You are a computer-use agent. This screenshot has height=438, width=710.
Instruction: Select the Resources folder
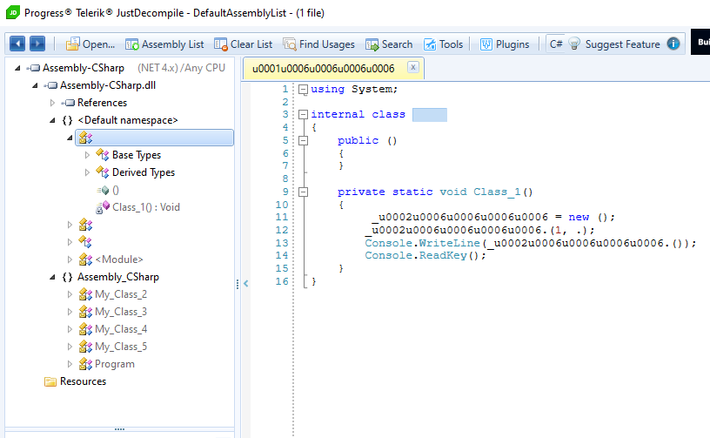coord(83,381)
